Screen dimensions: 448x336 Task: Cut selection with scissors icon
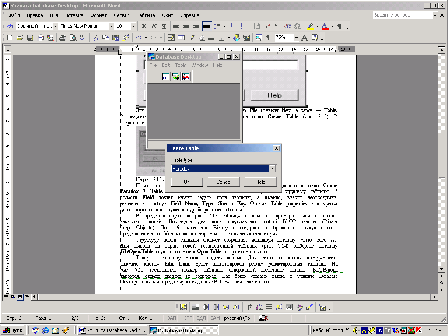click(95, 38)
